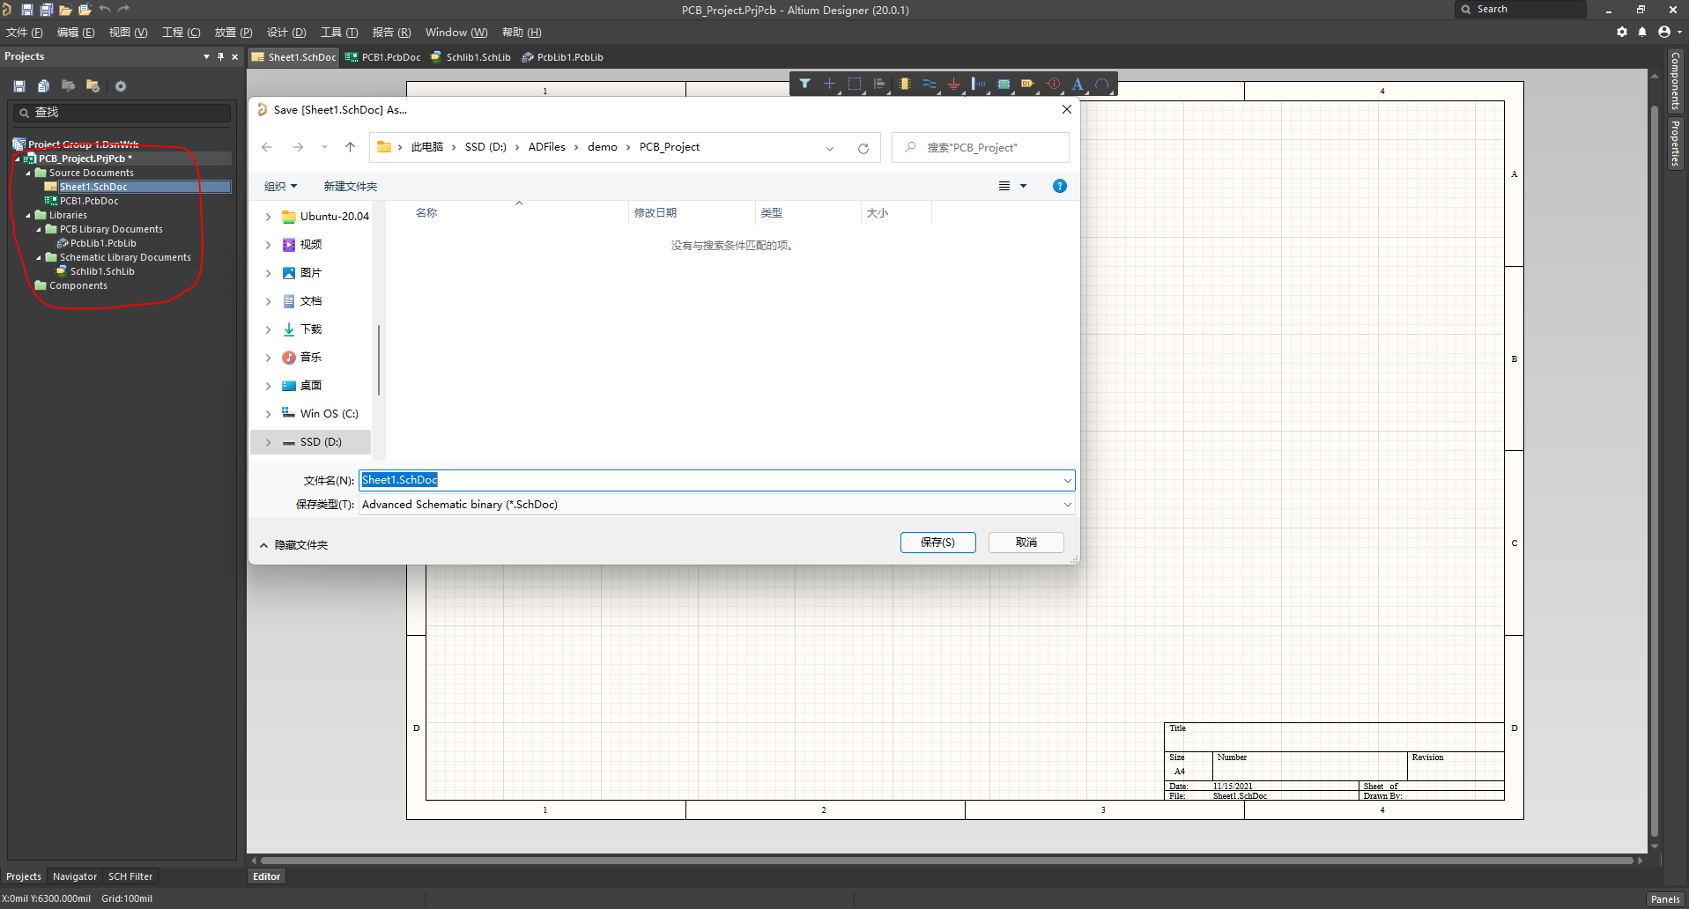
Task: Click the 保存(S) save button
Action: point(937,543)
